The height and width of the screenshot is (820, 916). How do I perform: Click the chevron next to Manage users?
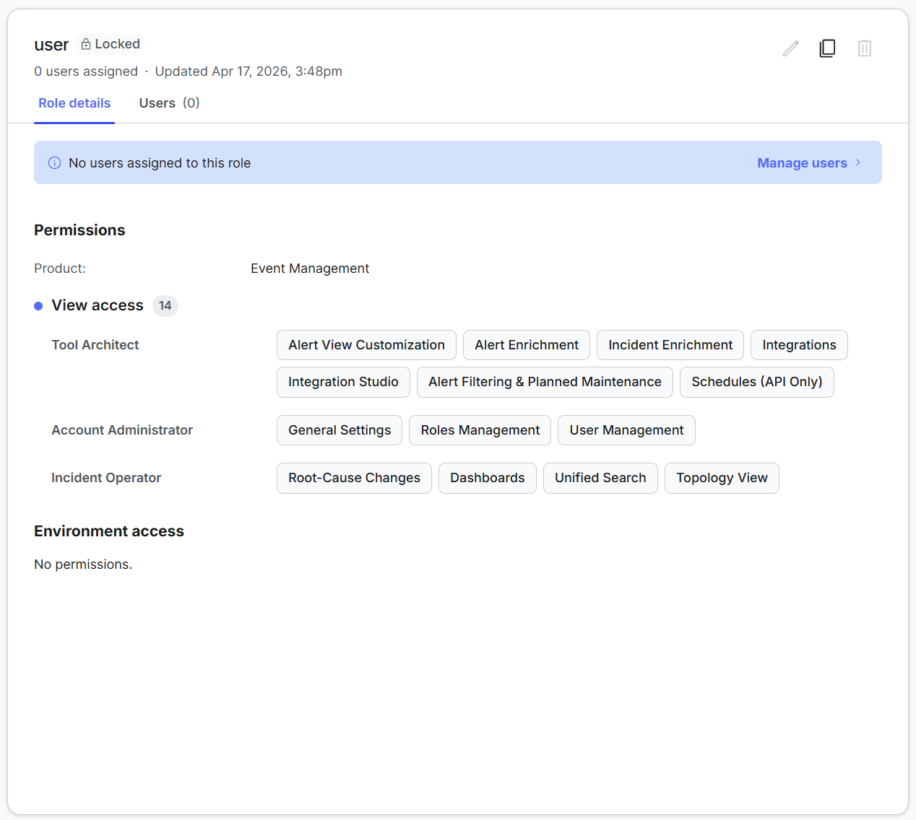[858, 162]
